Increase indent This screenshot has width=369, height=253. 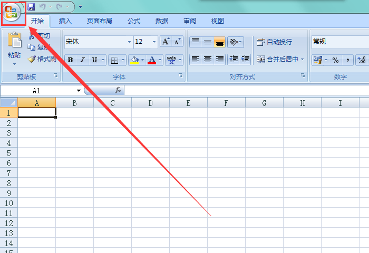(x=245, y=60)
